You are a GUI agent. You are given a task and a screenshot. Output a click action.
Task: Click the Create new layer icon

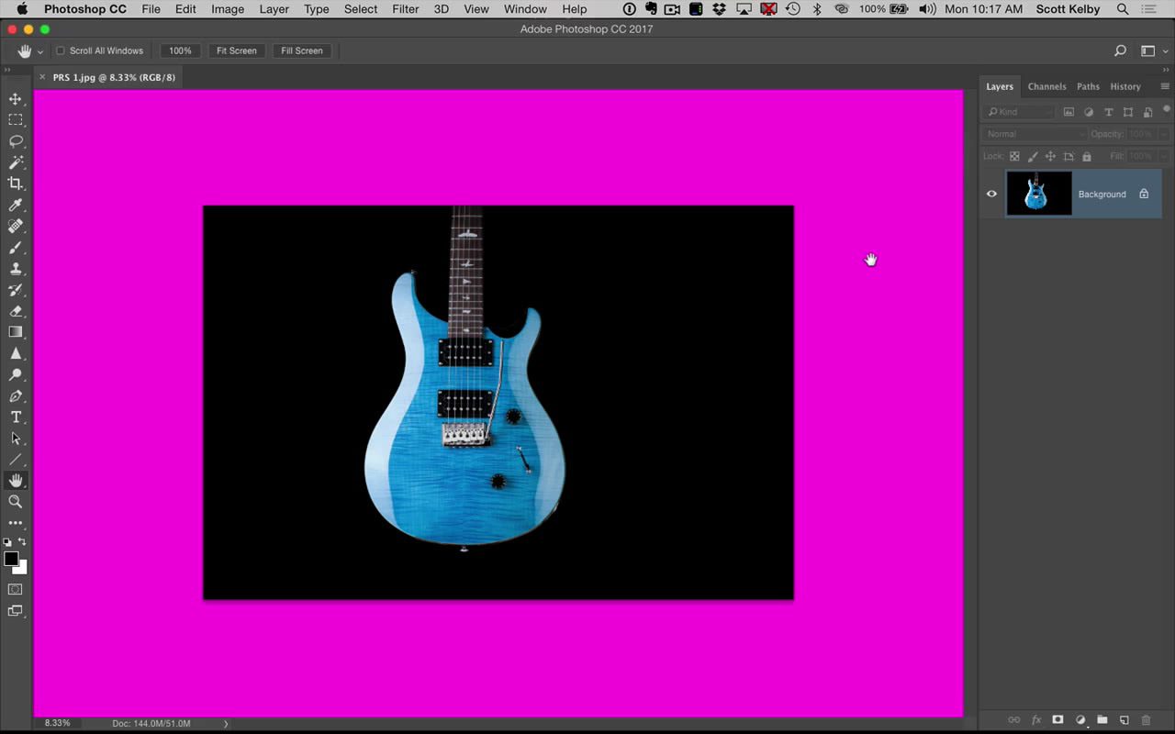pos(1124,720)
